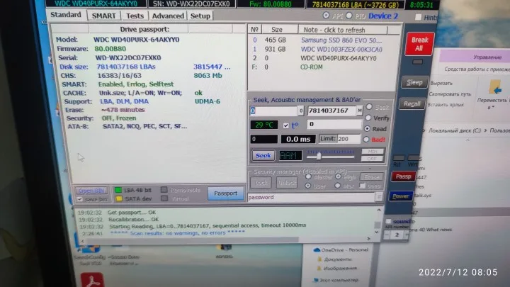
Task: Select the Samsung SSD 860 EVO drive row
Action: (324, 40)
